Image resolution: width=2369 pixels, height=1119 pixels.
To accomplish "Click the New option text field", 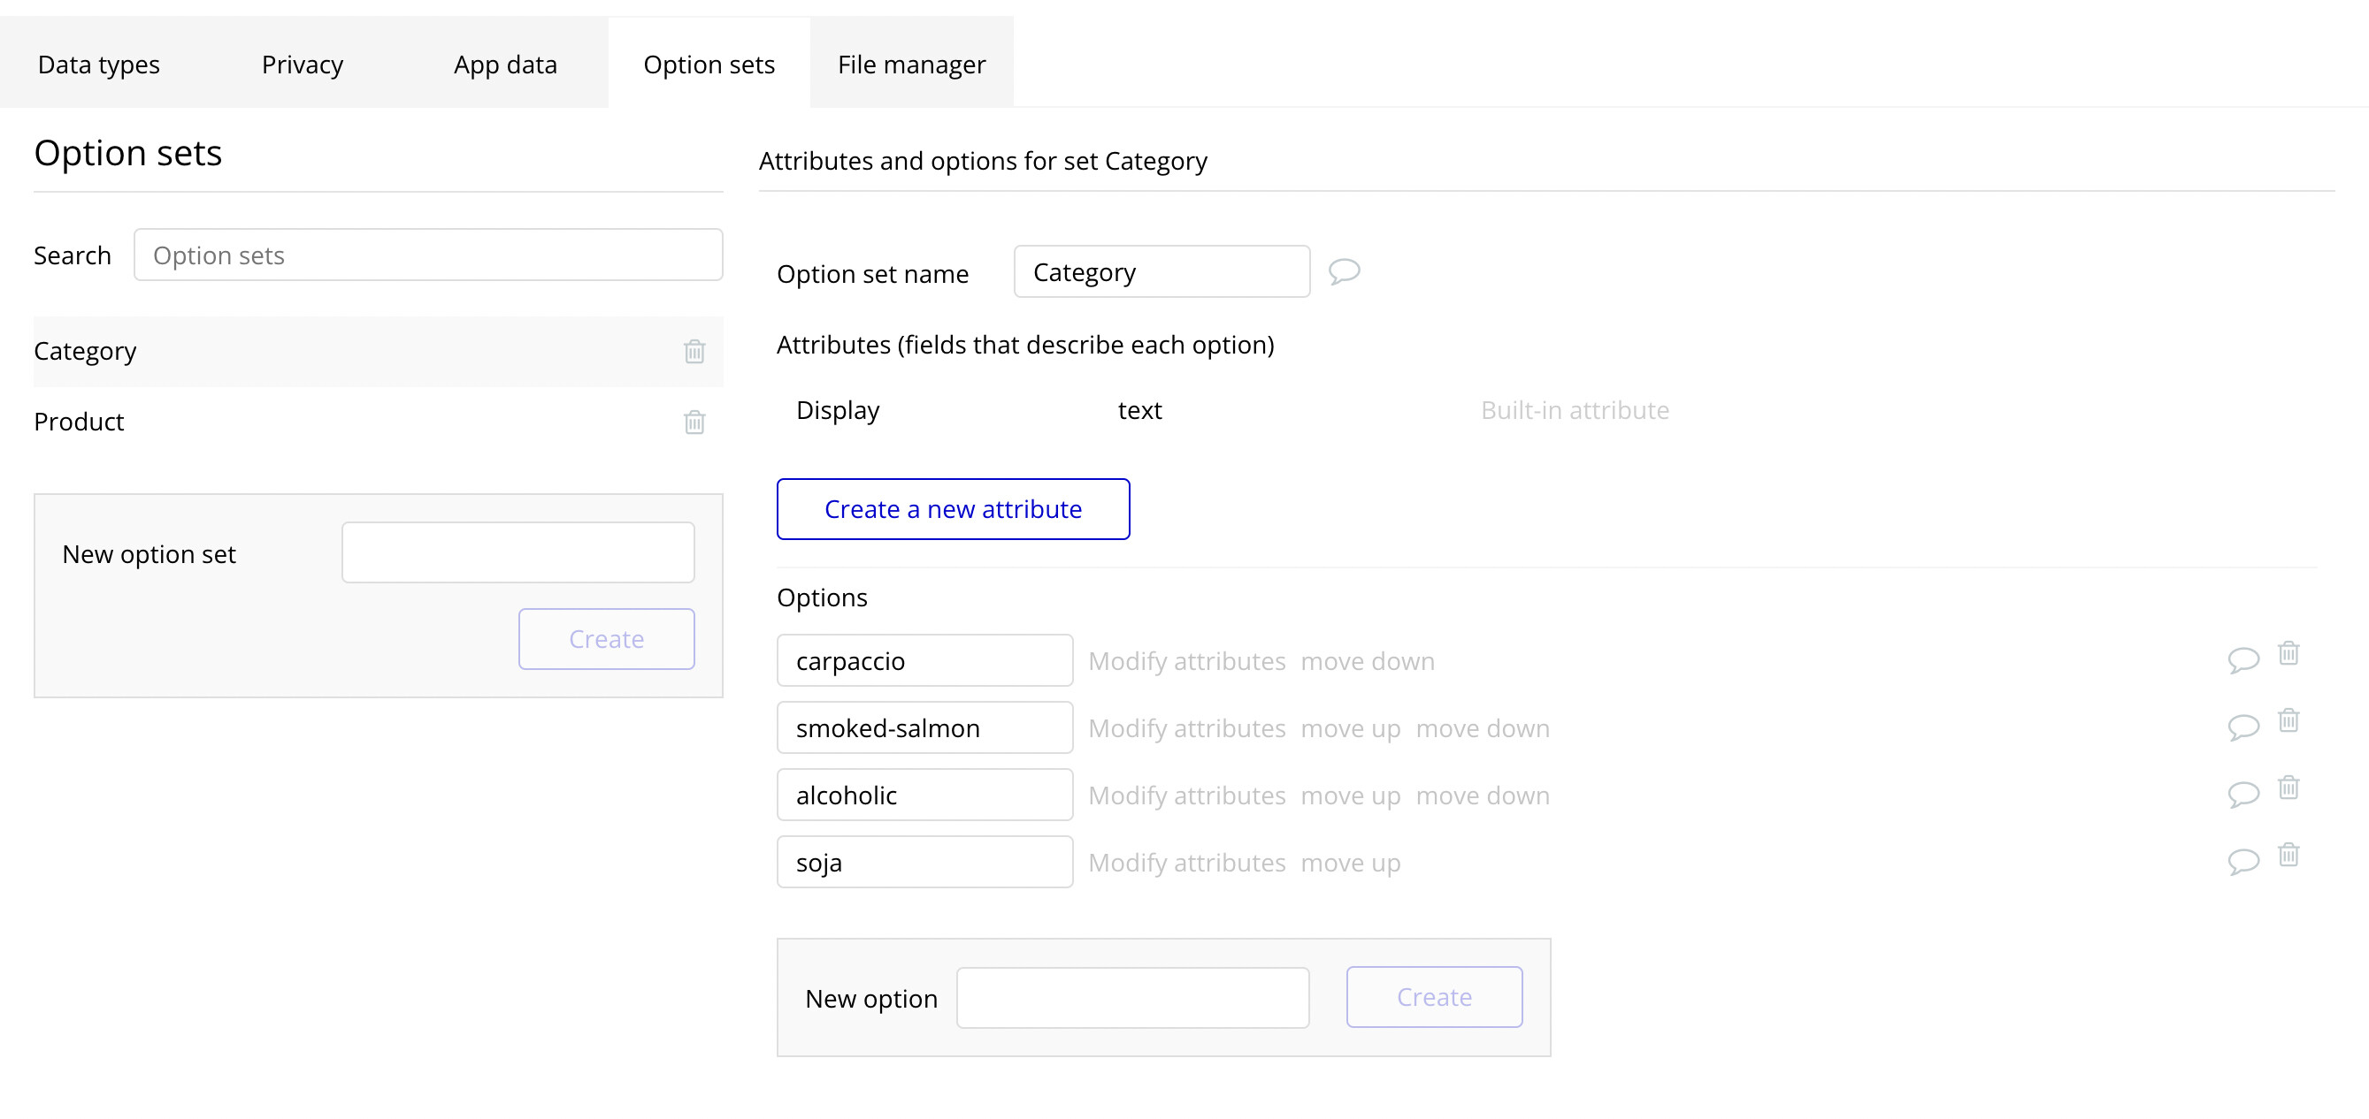I will click(x=1132, y=998).
